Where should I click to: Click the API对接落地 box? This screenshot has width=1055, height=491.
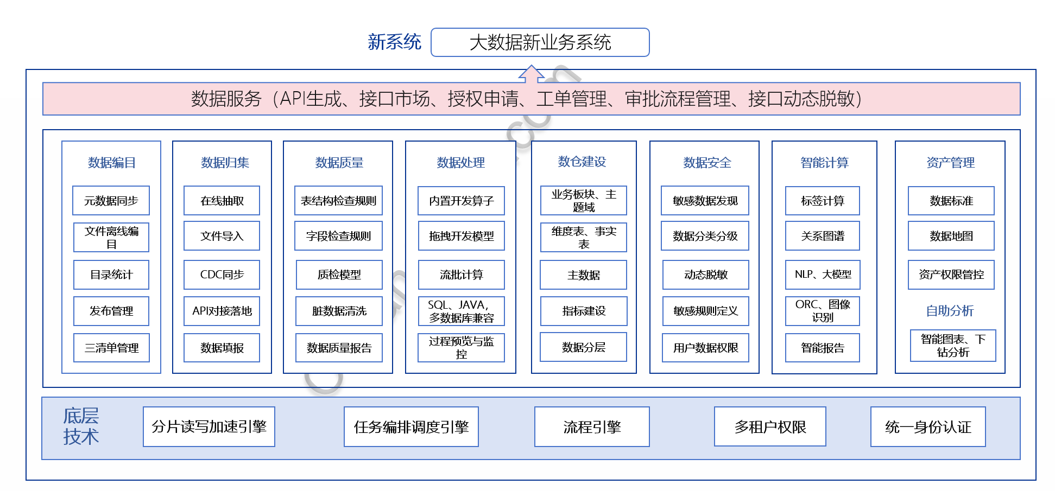[222, 311]
